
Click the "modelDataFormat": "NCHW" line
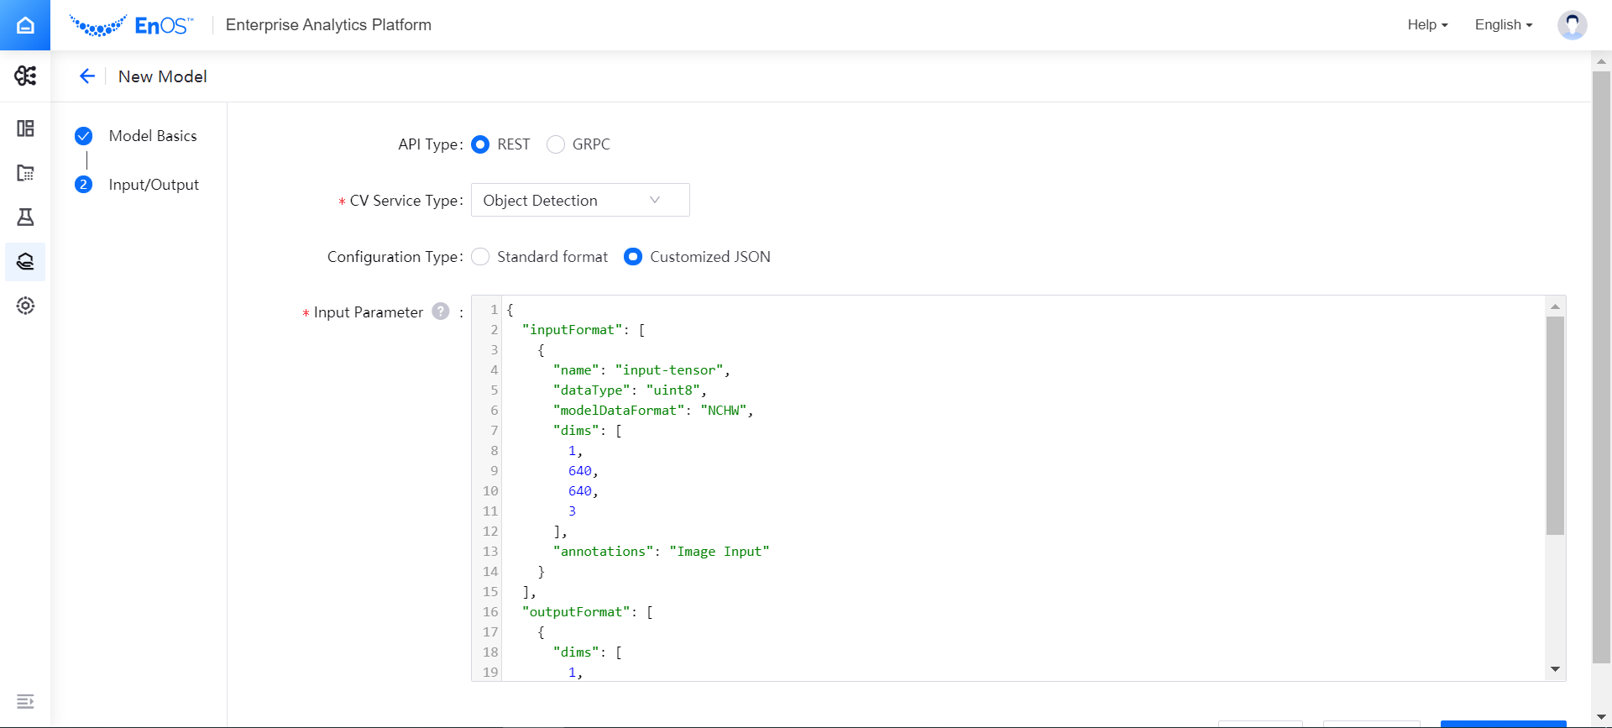653,411
